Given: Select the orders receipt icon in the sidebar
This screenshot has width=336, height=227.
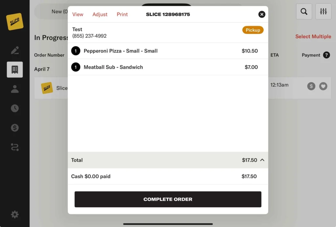Looking at the screenshot, I should pyautogui.click(x=15, y=70).
